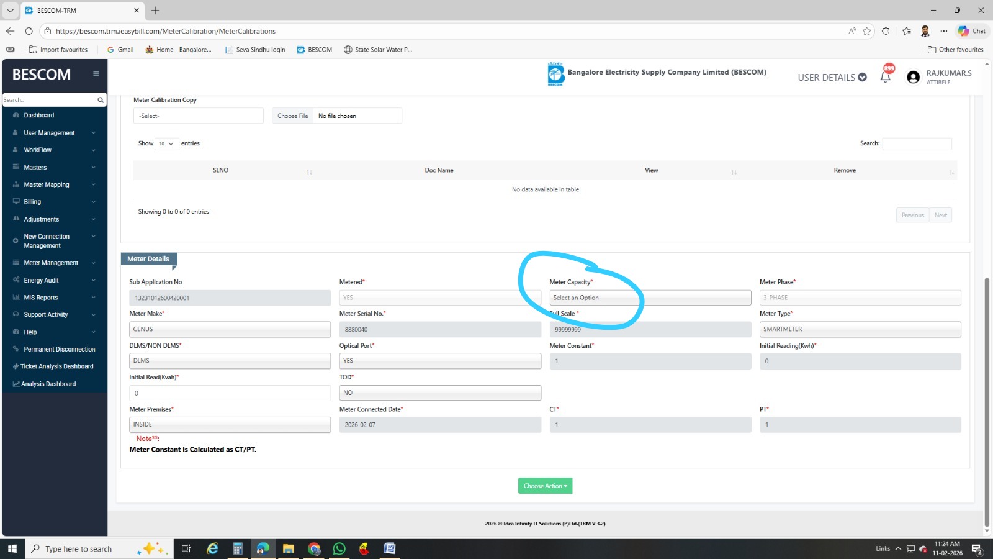Click the Choose File button
Screen dimensions: 993x559
coord(292,116)
